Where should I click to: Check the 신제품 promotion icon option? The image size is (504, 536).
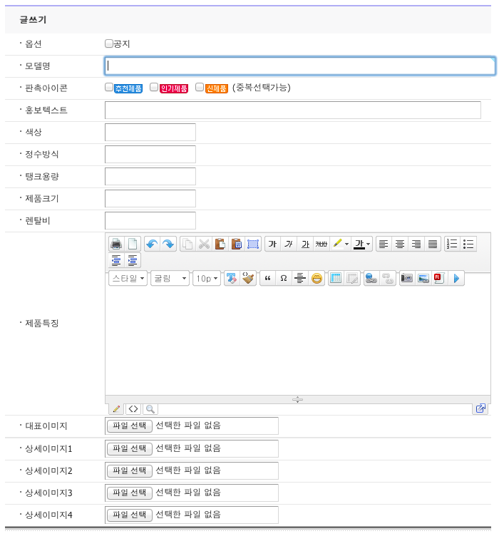(200, 88)
